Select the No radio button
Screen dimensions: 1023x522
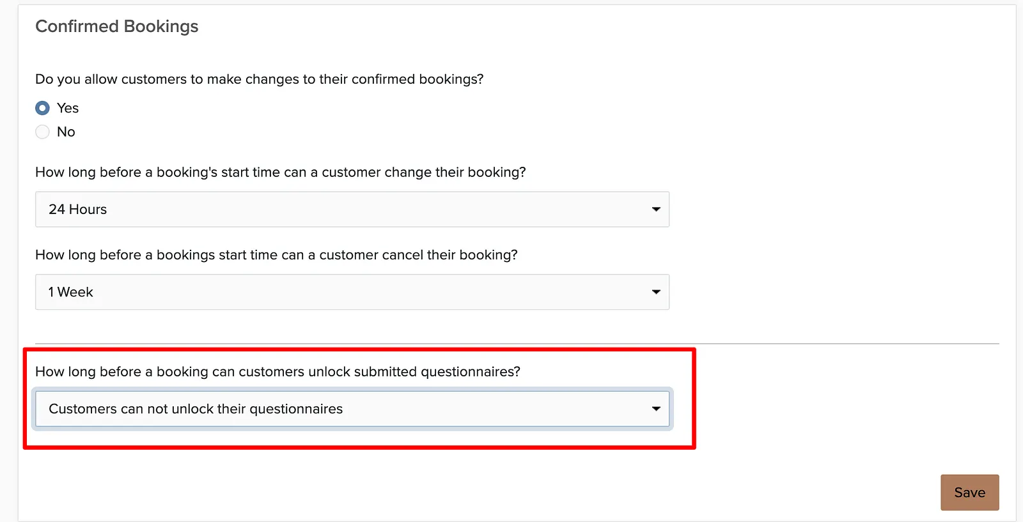42,132
